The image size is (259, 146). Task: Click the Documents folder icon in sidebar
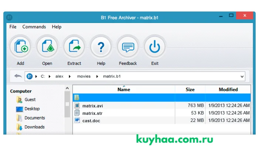[x=19, y=118]
